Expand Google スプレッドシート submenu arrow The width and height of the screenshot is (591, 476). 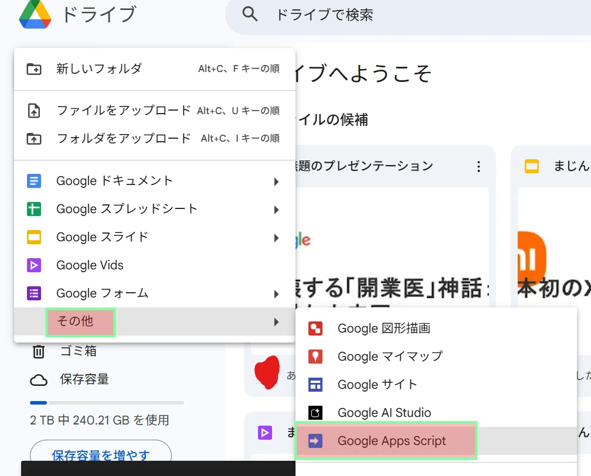(276, 210)
